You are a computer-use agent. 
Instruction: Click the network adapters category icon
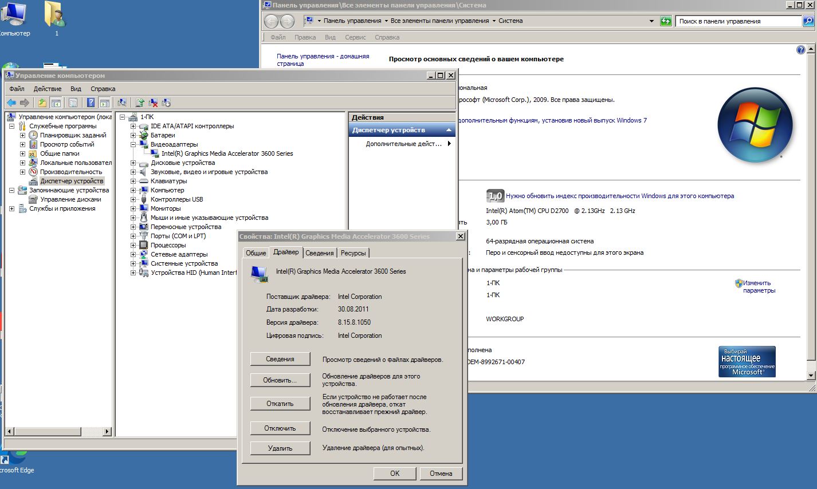coord(144,254)
